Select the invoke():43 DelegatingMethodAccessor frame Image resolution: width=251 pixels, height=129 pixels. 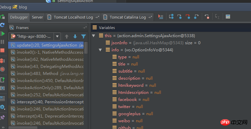point(46,67)
